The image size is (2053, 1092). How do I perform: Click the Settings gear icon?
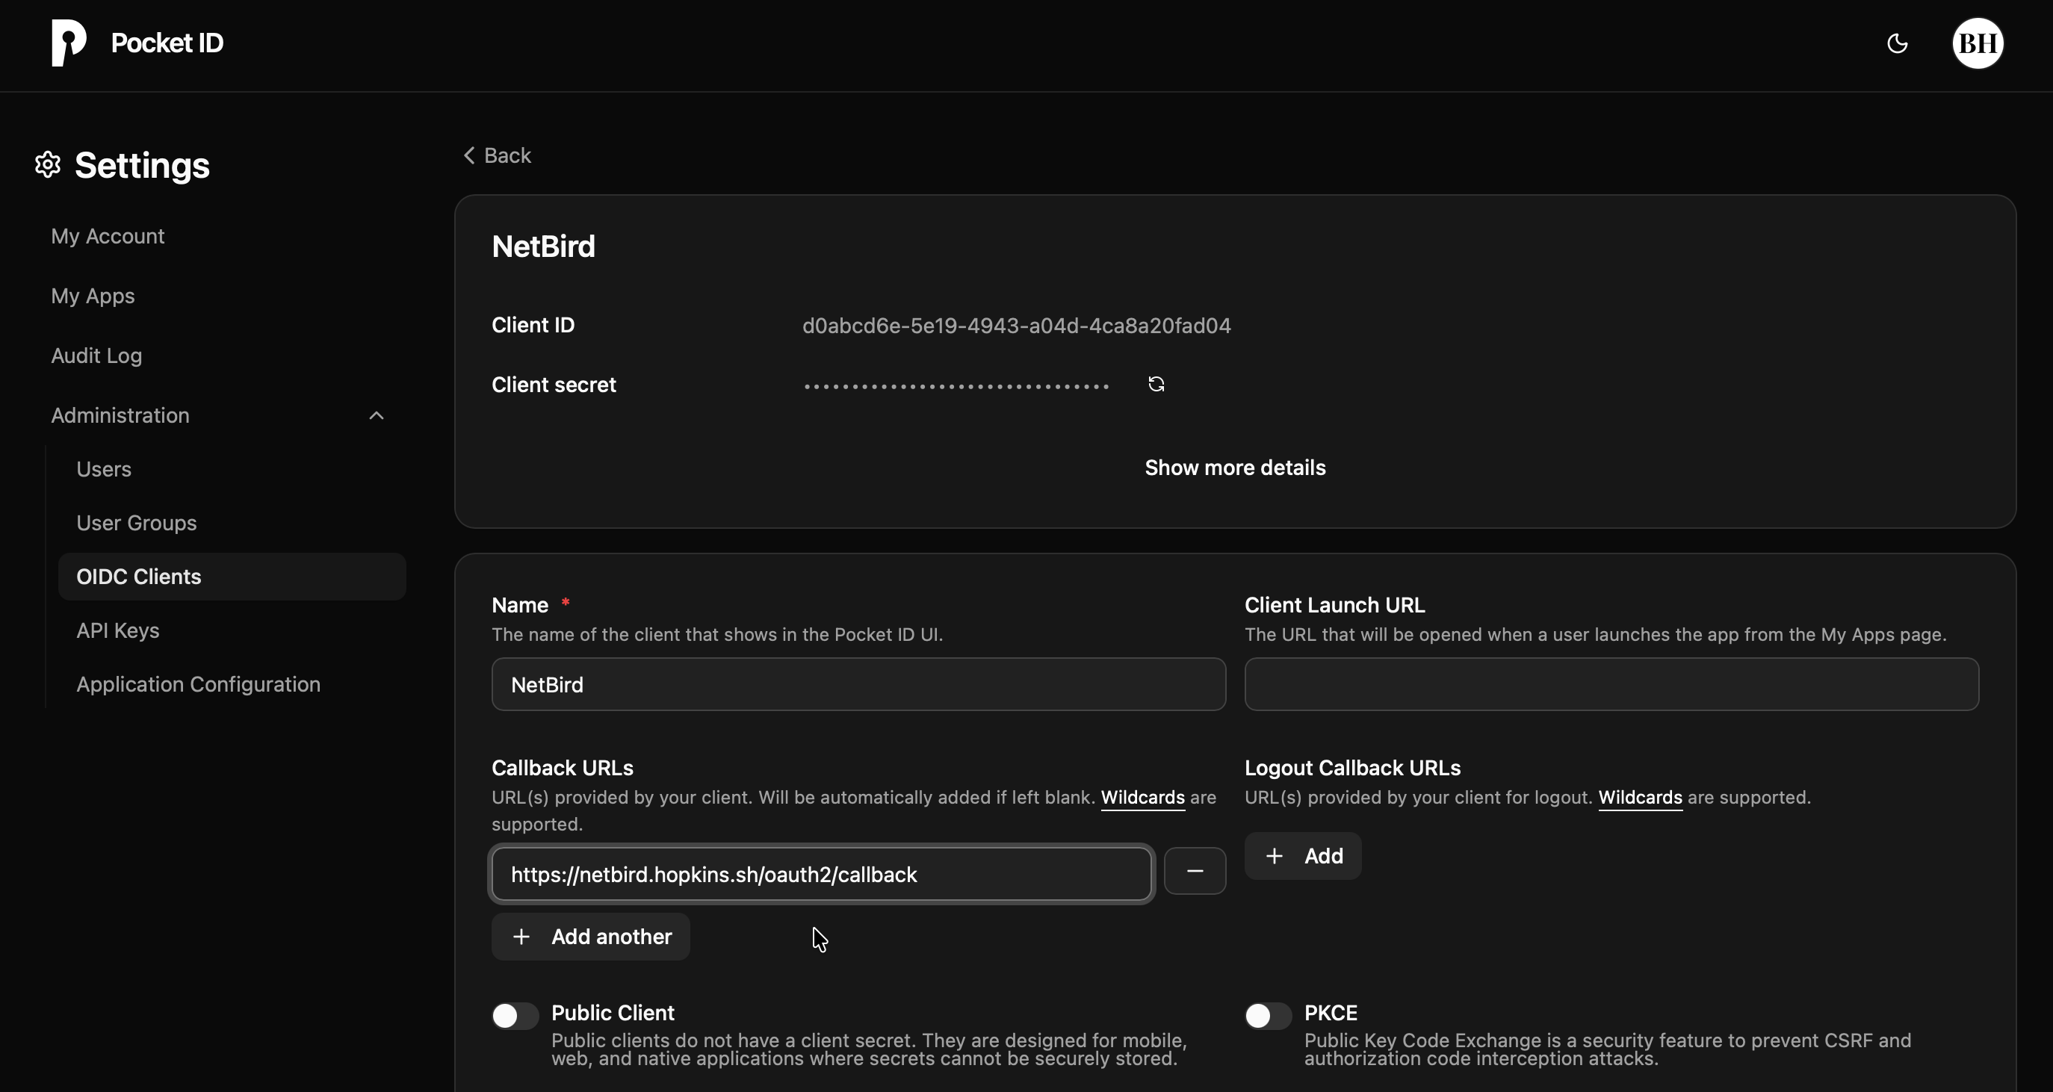coord(46,164)
